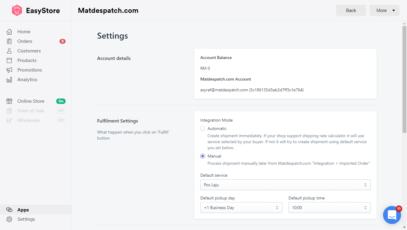407x230 pixels.
Task: Go to Home in sidebar
Action: coord(24,32)
